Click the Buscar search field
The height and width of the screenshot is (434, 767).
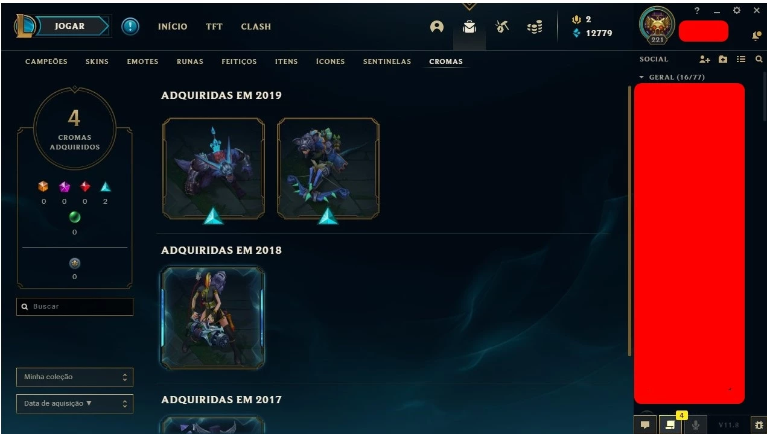(75, 306)
